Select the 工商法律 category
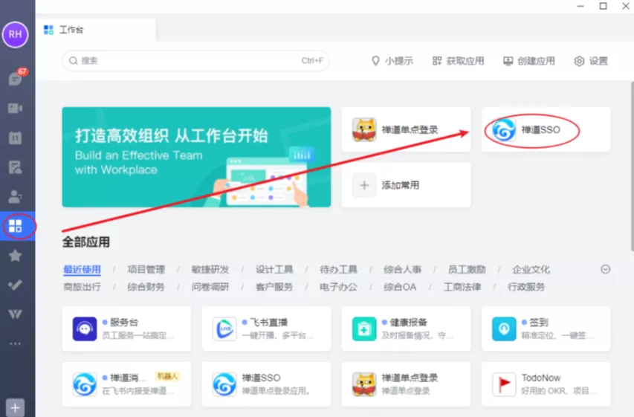Image resolution: width=634 pixels, height=417 pixels. (462, 287)
